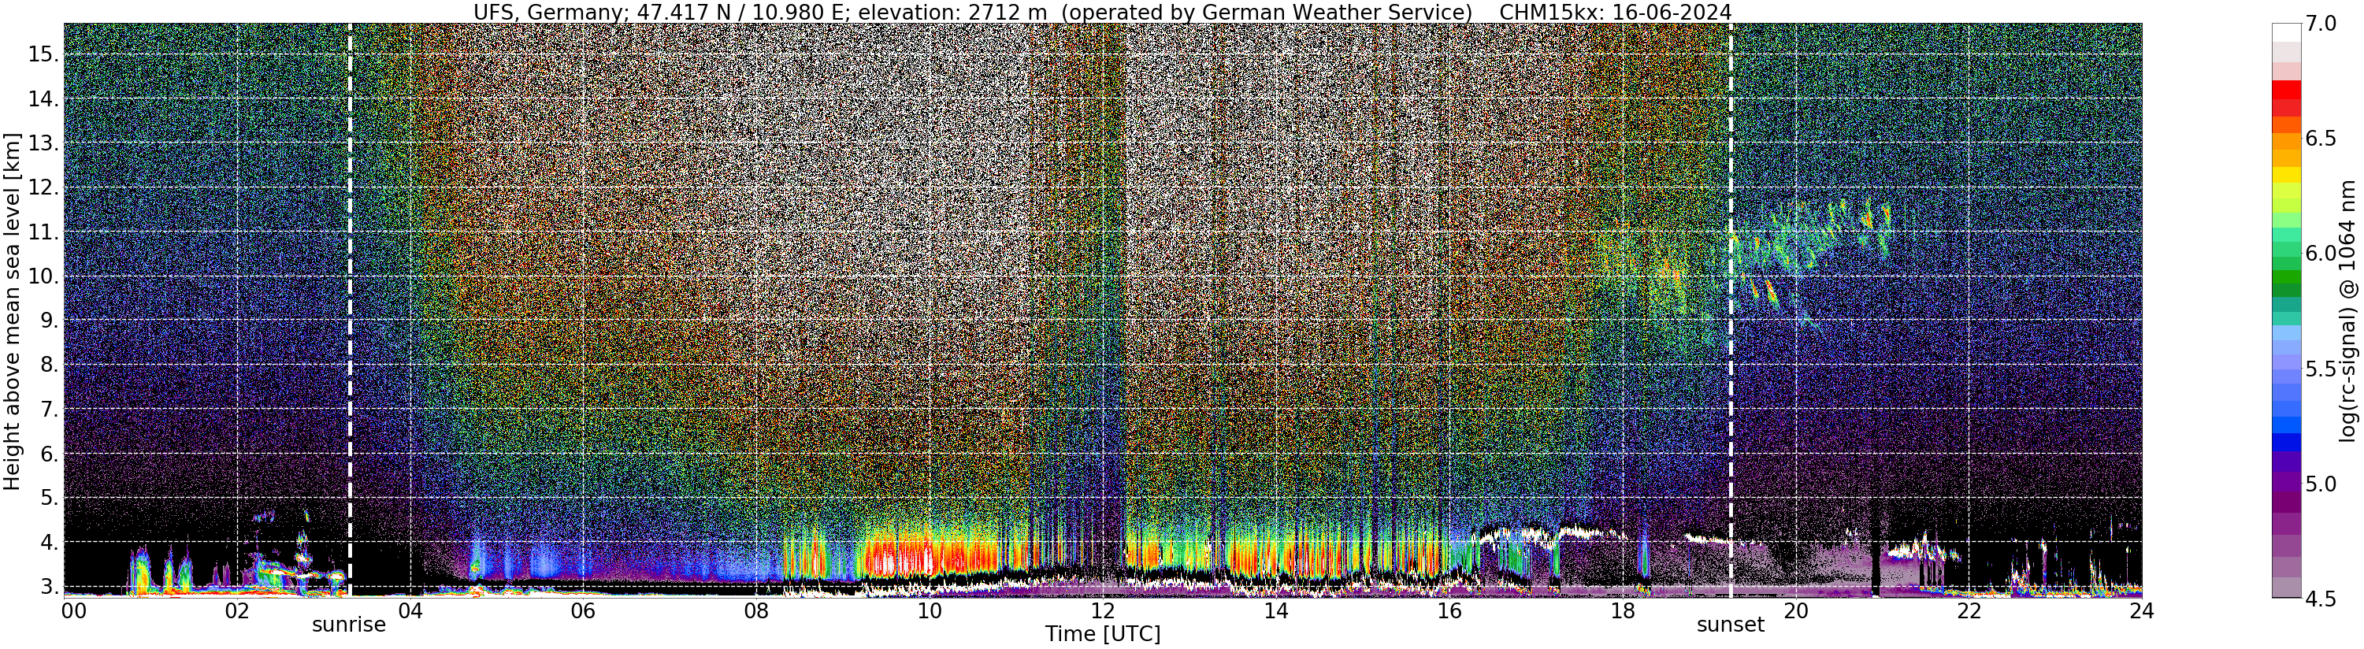This screenshot has width=2364, height=649.
Task: Click the '20' time tick label
Action: [x=1795, y=611]
